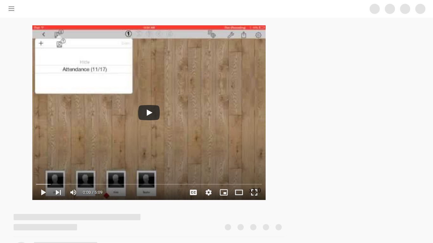
Task: Open the hamburger guide menu
Action: [11, 9]
